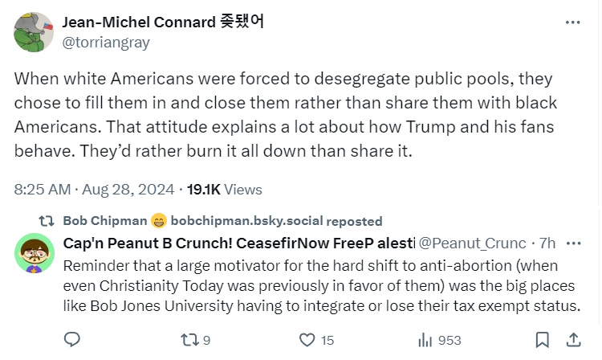Repost the Peanut B Crunch tweet
The width and height of the screenshot is (602, 360).
tap(188, 340)
